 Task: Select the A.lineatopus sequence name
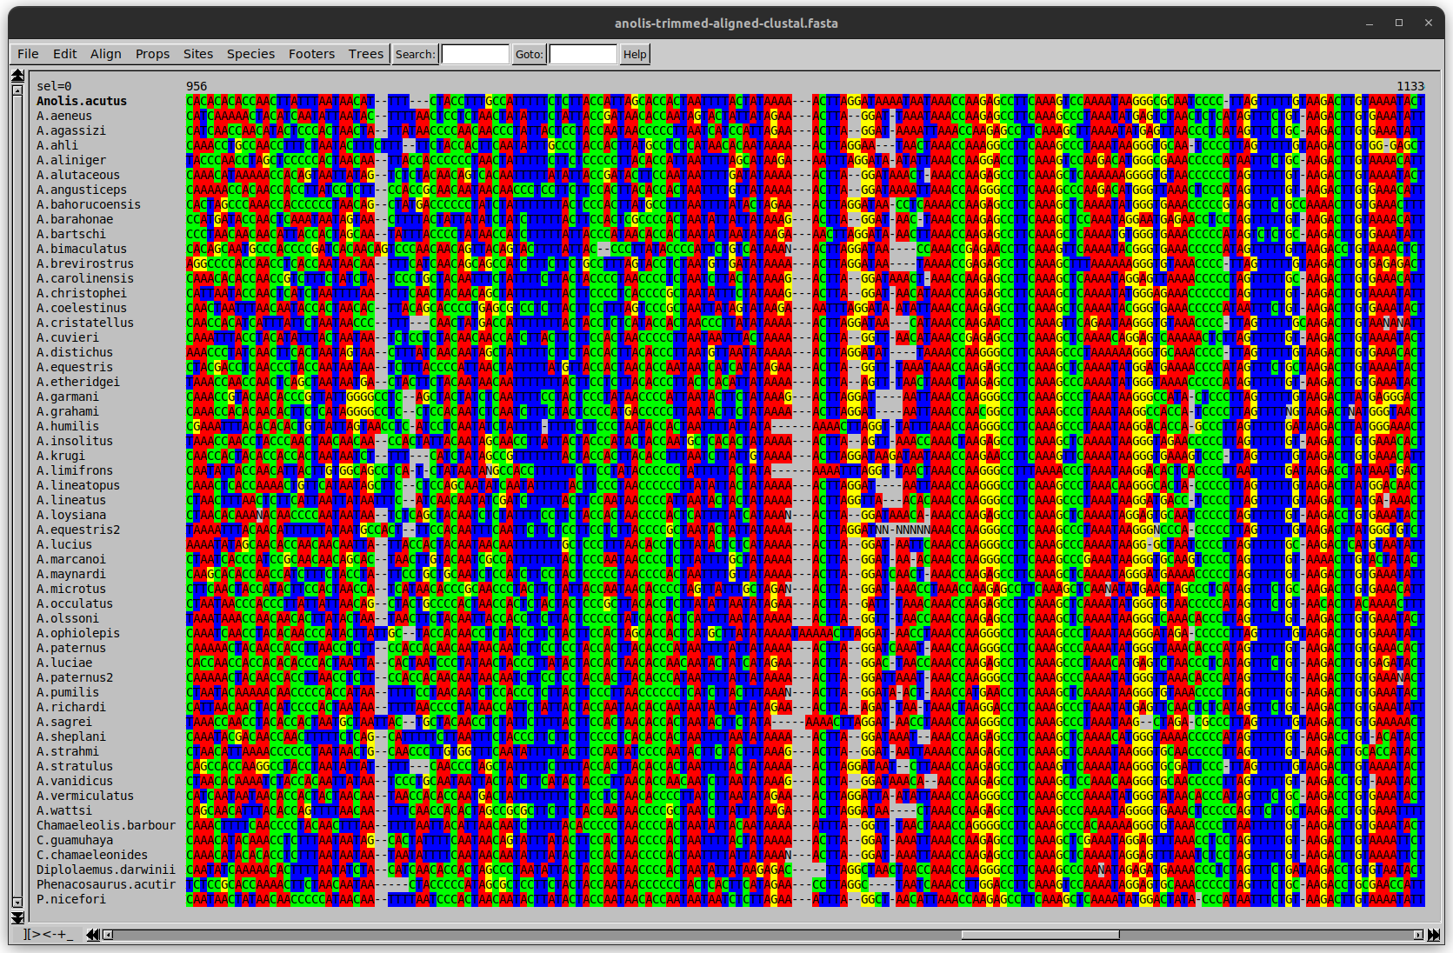pos(78,485)
